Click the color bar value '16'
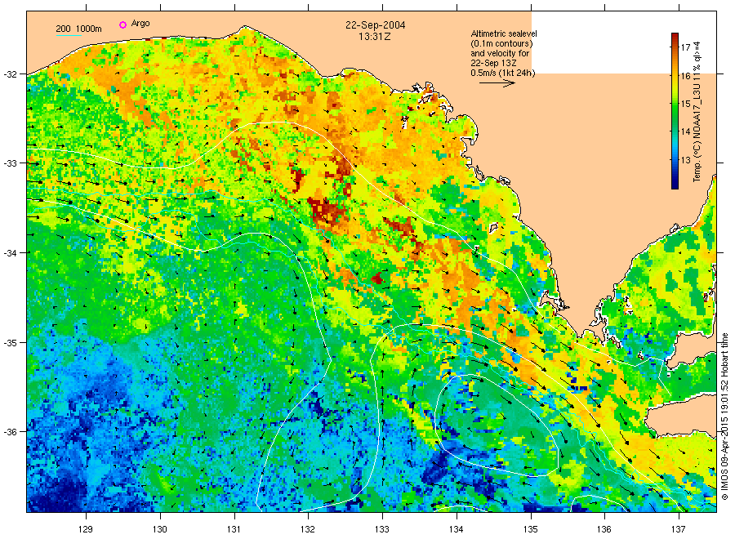This screenshot has width=735, height=539. [x=685, y=75]
